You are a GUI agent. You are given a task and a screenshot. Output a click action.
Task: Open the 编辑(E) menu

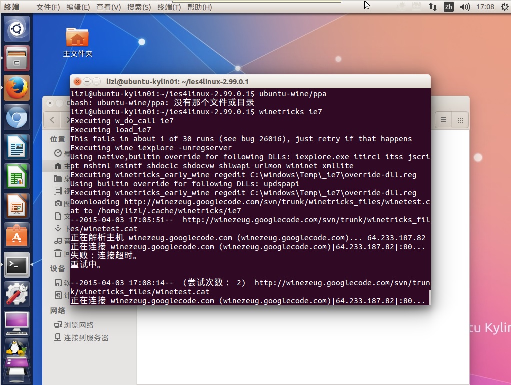click(78, 7)
